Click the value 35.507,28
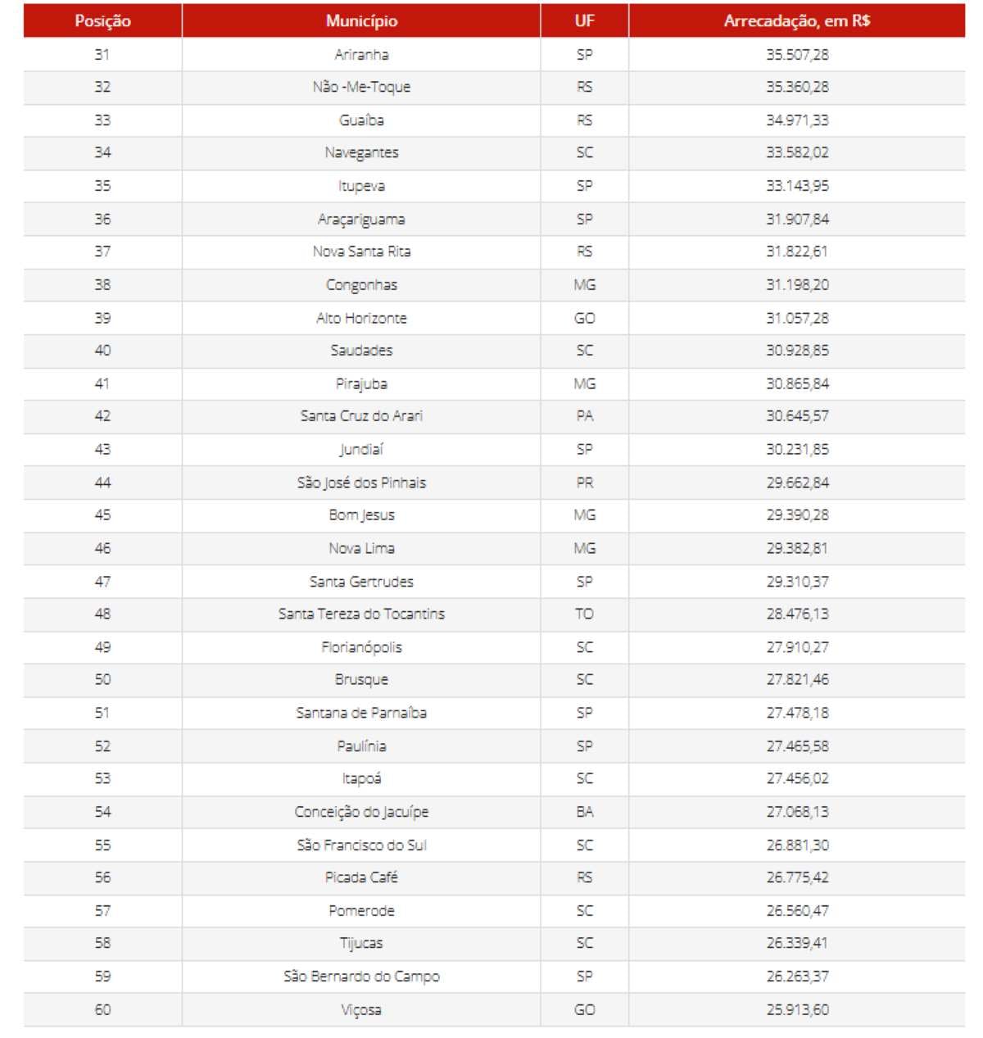 point(797,55)
